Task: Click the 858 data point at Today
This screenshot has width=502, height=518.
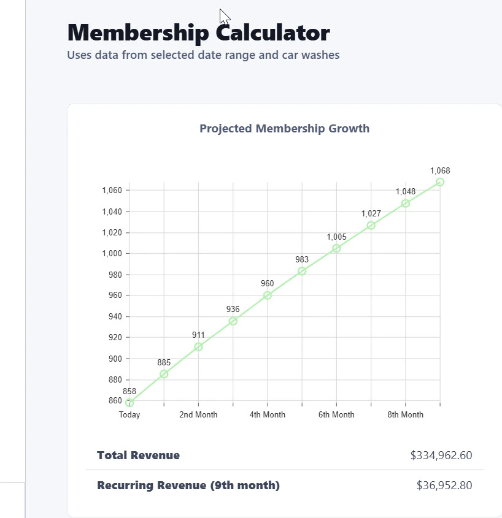Action: tap(129, 403)
